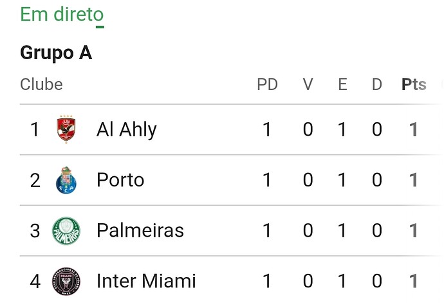The height and width of the screenshot is (308, 444).
Task: Click the E draws column header
Action: click(x=342, y=84)
